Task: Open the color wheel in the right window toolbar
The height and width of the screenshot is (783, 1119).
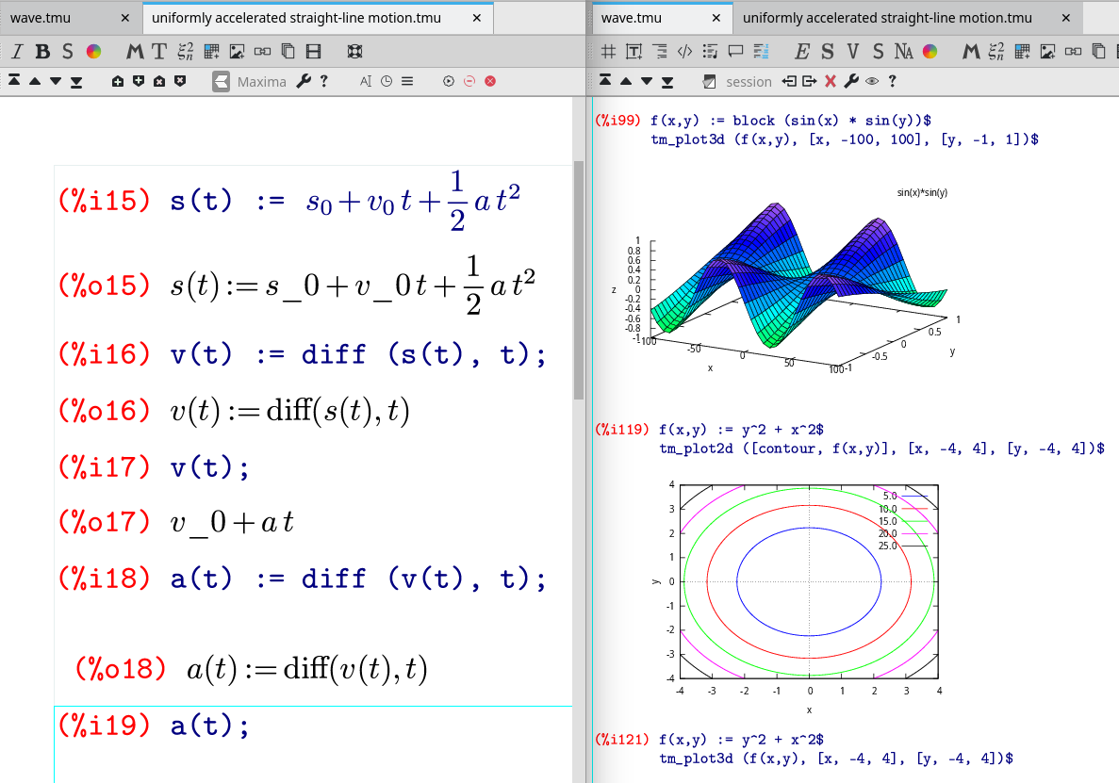Action: click(x=930, y=51)
